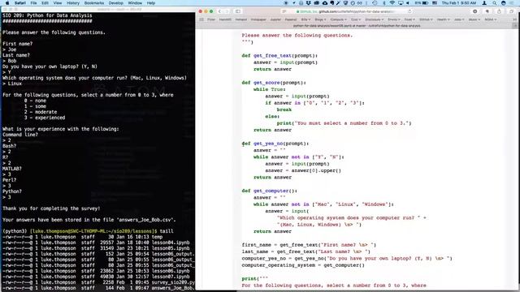The image size is (520, 292).
Task: Click the 'first_name = get_free_text' line
Action: pos(309,245)
